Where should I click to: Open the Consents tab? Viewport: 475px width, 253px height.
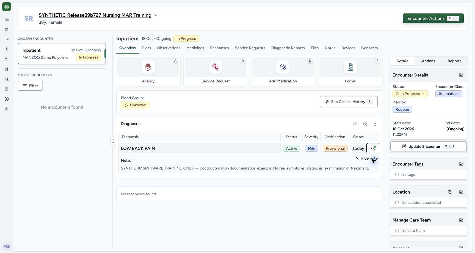tap(369, 48)
